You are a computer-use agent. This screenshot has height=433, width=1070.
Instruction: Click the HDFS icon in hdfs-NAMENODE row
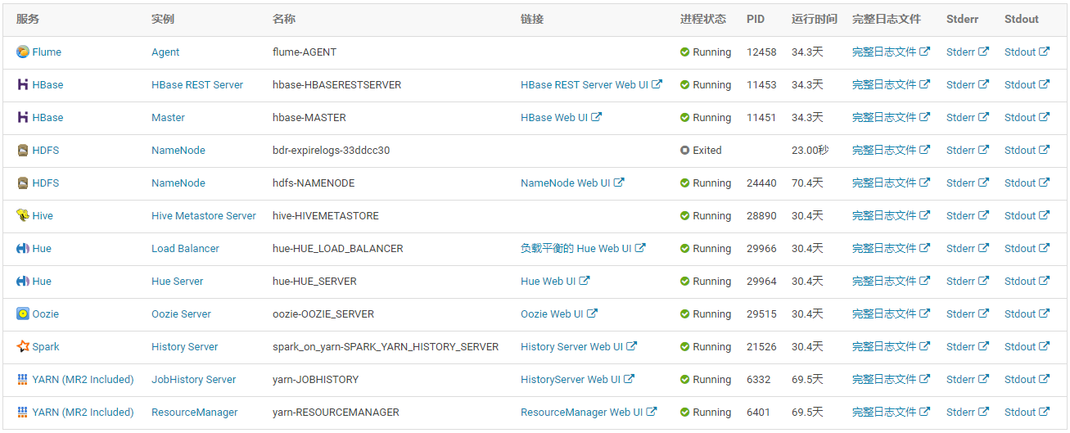[23, 183]
